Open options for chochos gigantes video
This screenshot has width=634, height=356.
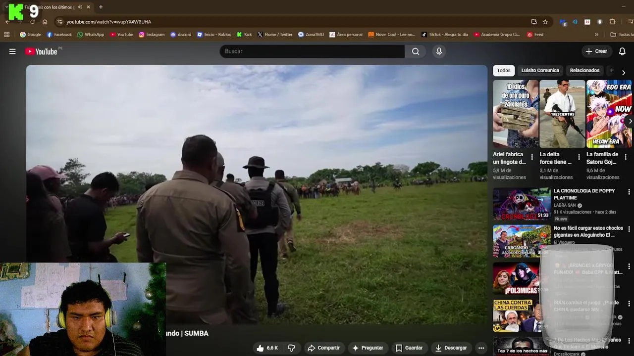629,229
